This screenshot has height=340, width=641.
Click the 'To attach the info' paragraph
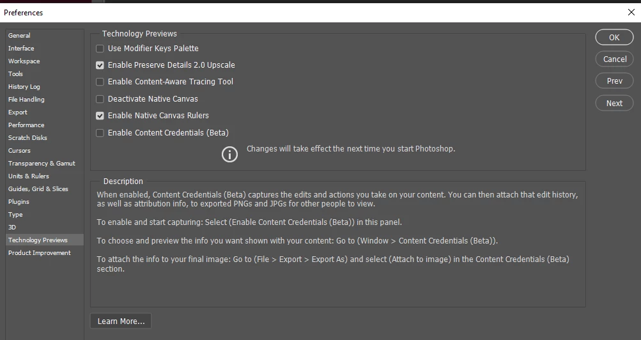tap(333, 264)
